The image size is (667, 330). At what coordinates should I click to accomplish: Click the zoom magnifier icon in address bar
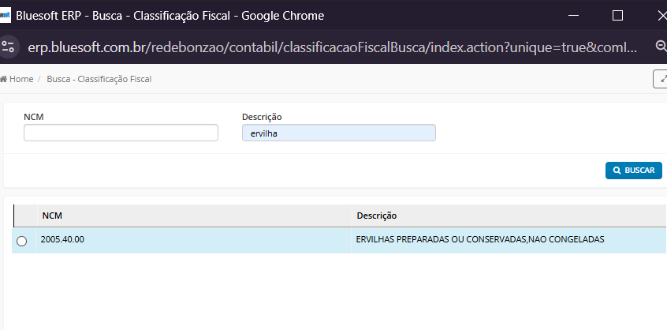661,47
